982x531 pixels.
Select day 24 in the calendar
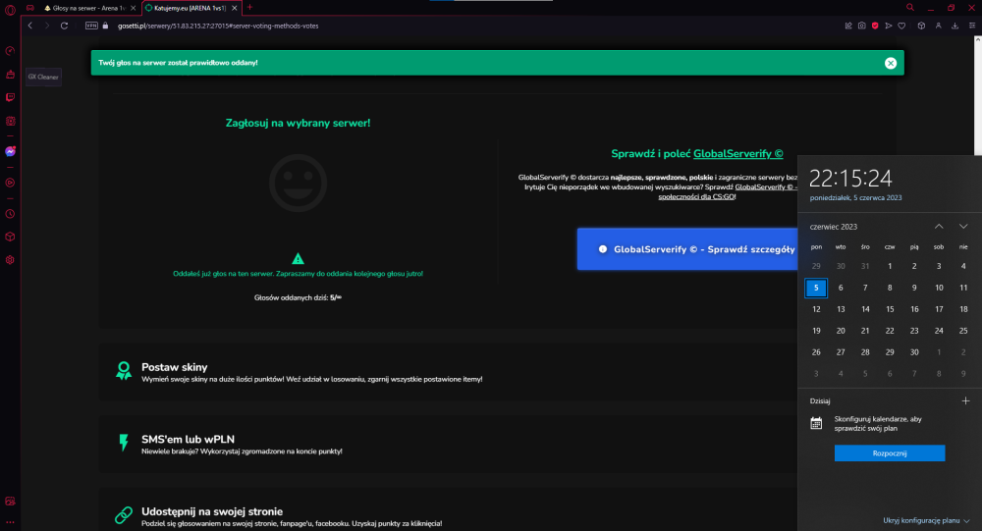click(939, 331)
